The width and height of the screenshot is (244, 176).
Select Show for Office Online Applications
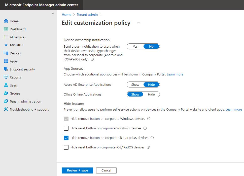point(135,94)
